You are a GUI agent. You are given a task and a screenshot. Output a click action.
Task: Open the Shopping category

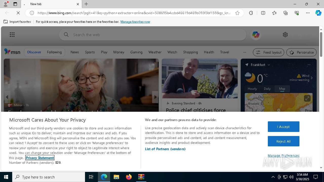(x=190, y=52)
